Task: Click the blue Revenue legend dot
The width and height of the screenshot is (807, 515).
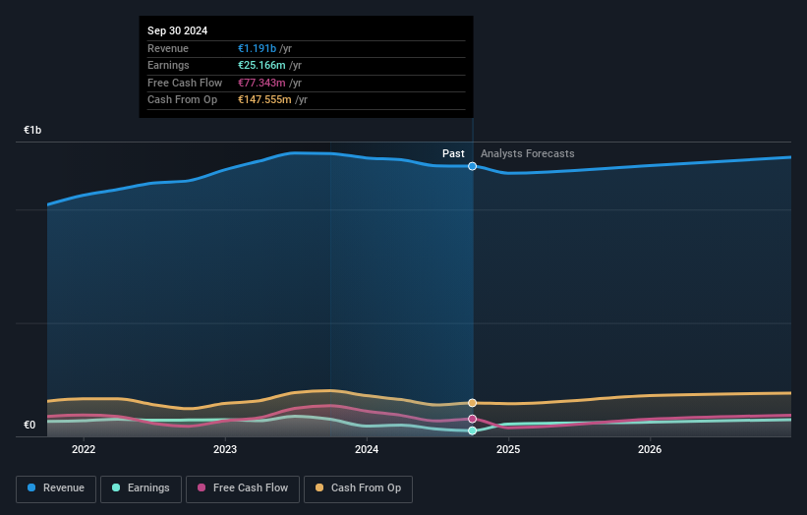Action: point(31,487)
